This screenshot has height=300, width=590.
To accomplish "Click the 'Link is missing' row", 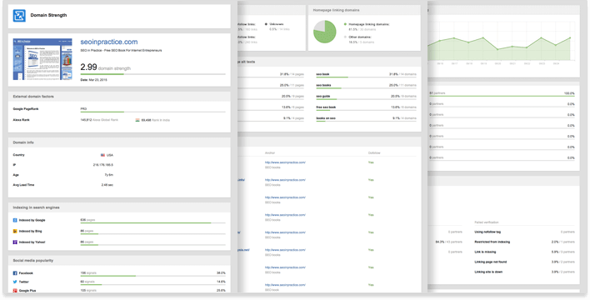I will [x=524, y=252].
